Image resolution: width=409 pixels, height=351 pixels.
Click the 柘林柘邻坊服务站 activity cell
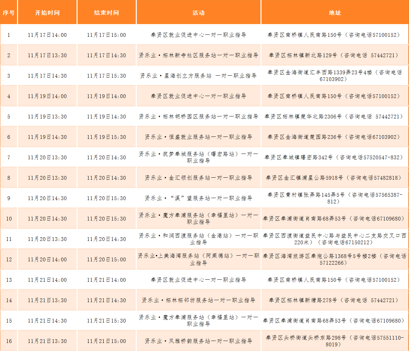pos(198,300)
